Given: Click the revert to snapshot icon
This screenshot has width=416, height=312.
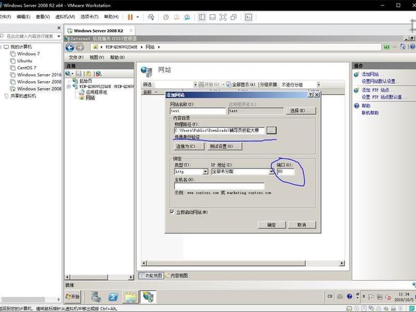Looking at the screenshot, I should [176, 17].
